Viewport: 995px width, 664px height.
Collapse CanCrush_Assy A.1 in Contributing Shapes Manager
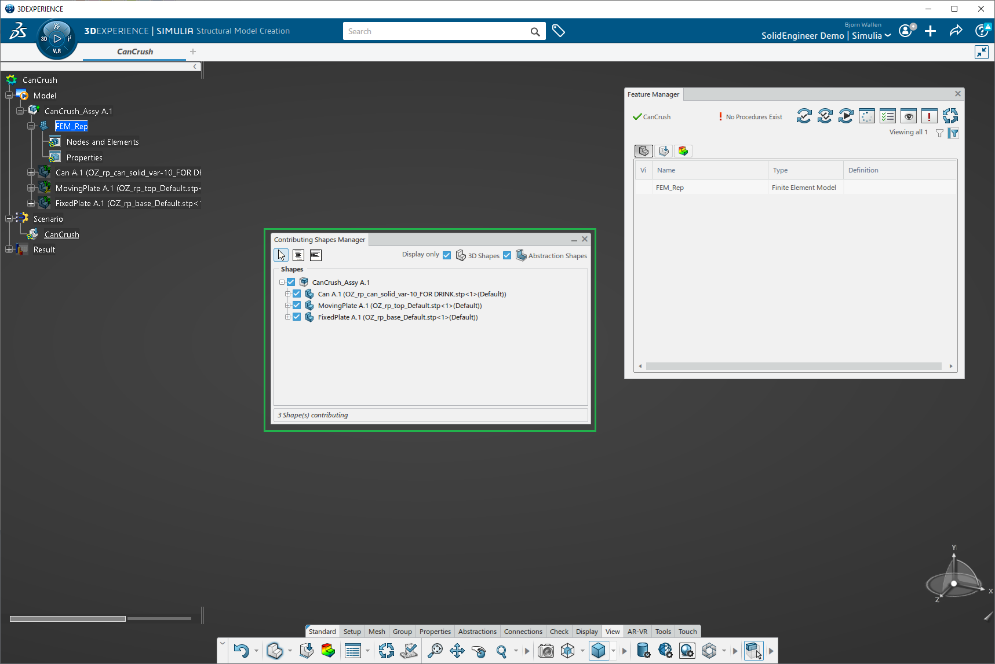[x=282, y=283]
